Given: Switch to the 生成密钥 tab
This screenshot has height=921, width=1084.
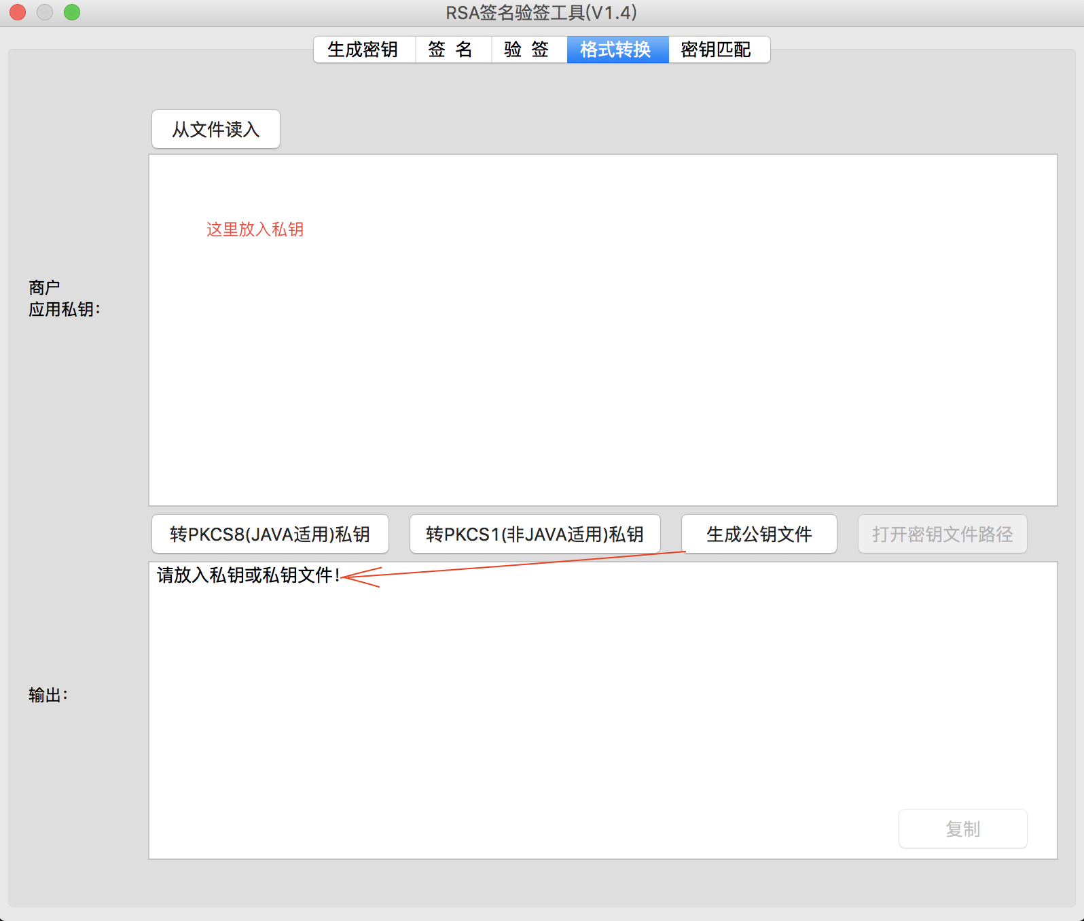Looking at the screenshot, I should [x=364, y=50].
